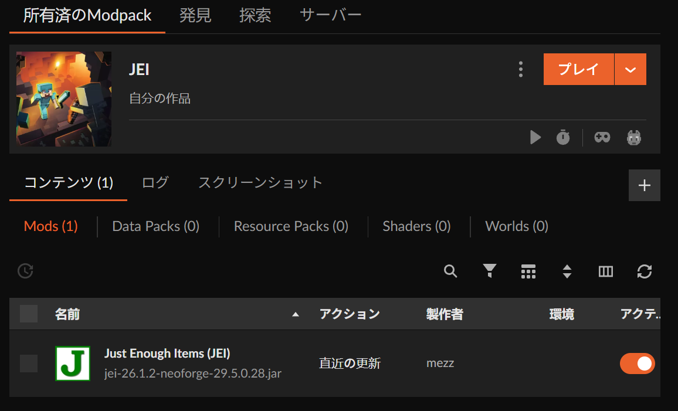Click the 名前 column sort arrow

click(296, 314)
